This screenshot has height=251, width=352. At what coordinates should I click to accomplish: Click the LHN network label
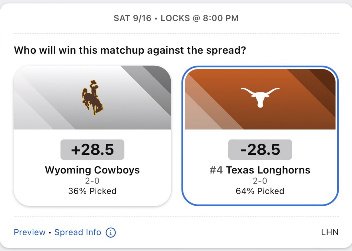[330, 232]
